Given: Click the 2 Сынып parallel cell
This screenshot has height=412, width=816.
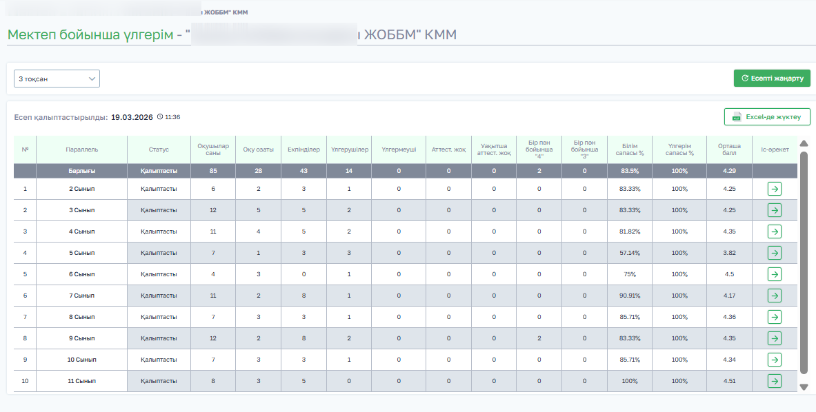Looking at the screenshot, I should pos(81,189).
